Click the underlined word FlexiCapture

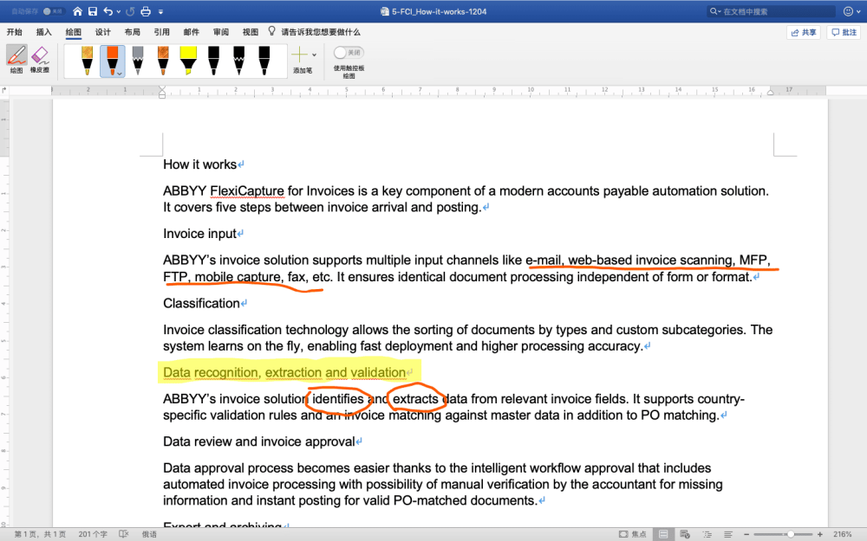[x=246, y=191]
